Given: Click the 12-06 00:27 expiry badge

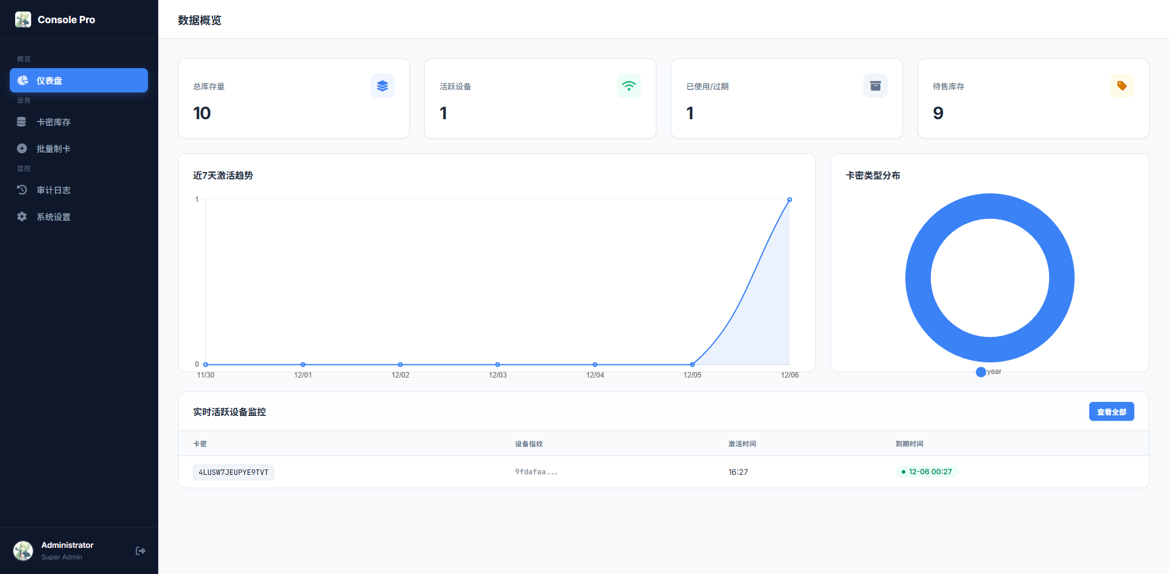Looking at the screenshot, I should pyautogui.click(x=926, y=472).
